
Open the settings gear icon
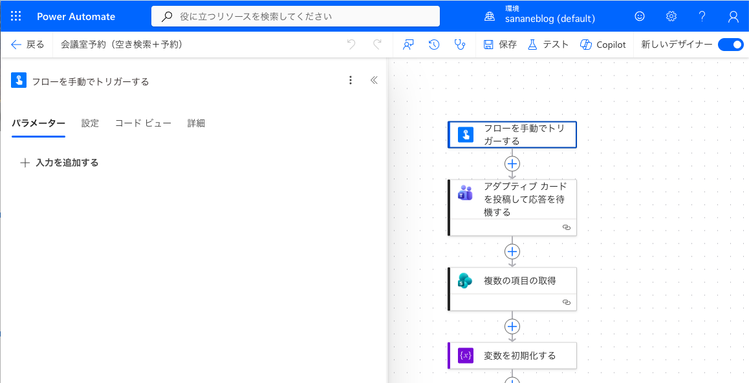(671, 16)
